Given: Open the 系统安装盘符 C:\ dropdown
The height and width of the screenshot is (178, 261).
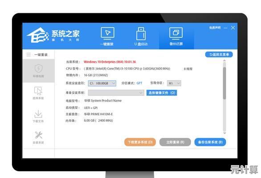Looking at the screenshot, I should (102, 83).
